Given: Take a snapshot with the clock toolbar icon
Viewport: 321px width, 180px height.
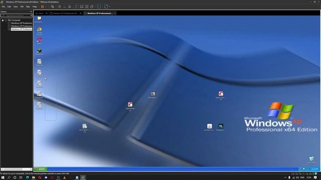Looking at the screenshot, I should tap(59, 6).
